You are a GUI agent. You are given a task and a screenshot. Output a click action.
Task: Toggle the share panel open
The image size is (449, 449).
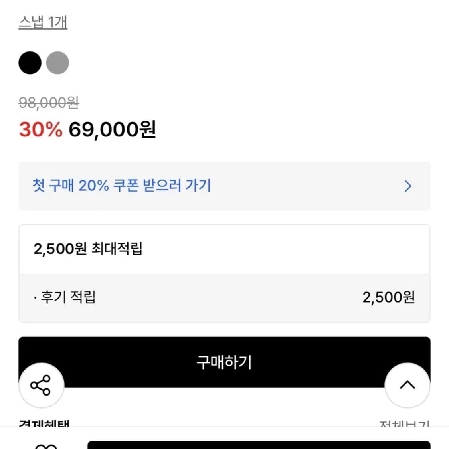click(x=41, y=385)
